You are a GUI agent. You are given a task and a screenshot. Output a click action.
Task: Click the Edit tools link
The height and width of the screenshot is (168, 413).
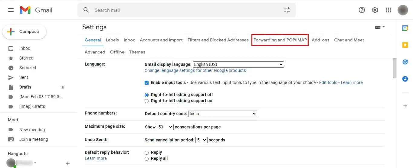pyautogui.click(x=328, y=82)
